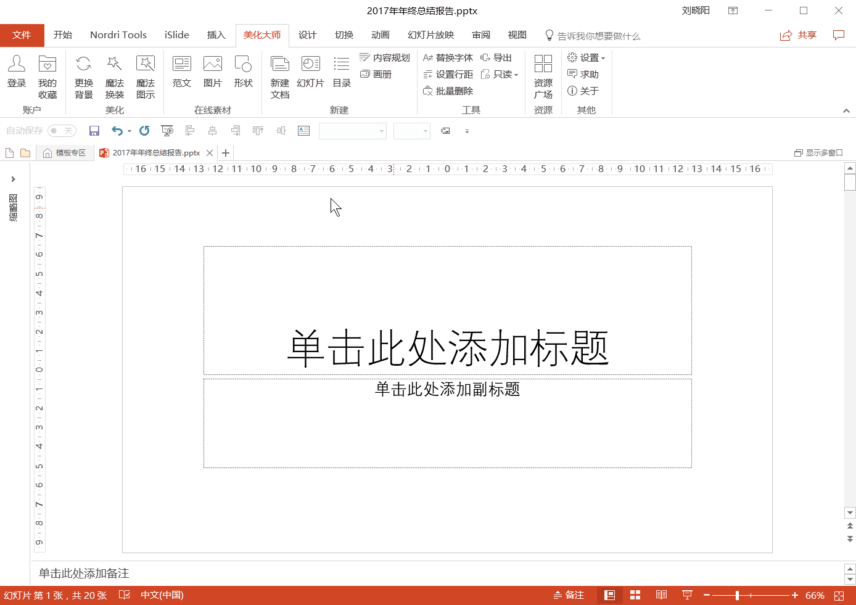This screenshot has height=605, width=856.
Task: Open the 审阅 review tab
Action: [480, 35]
